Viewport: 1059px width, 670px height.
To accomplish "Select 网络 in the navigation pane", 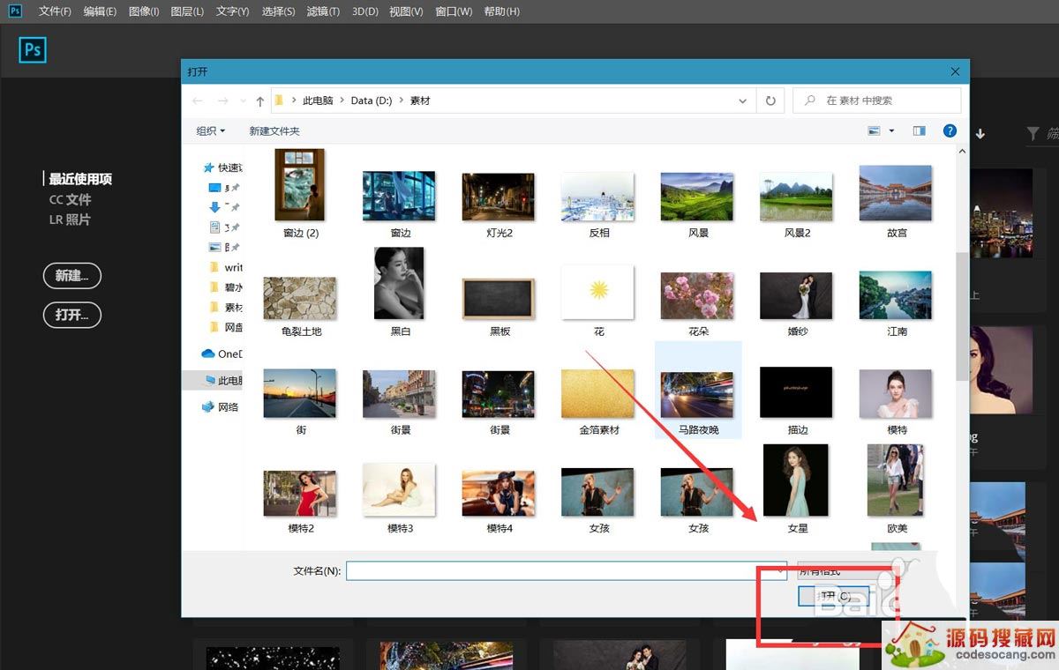I will click(227, 406).
